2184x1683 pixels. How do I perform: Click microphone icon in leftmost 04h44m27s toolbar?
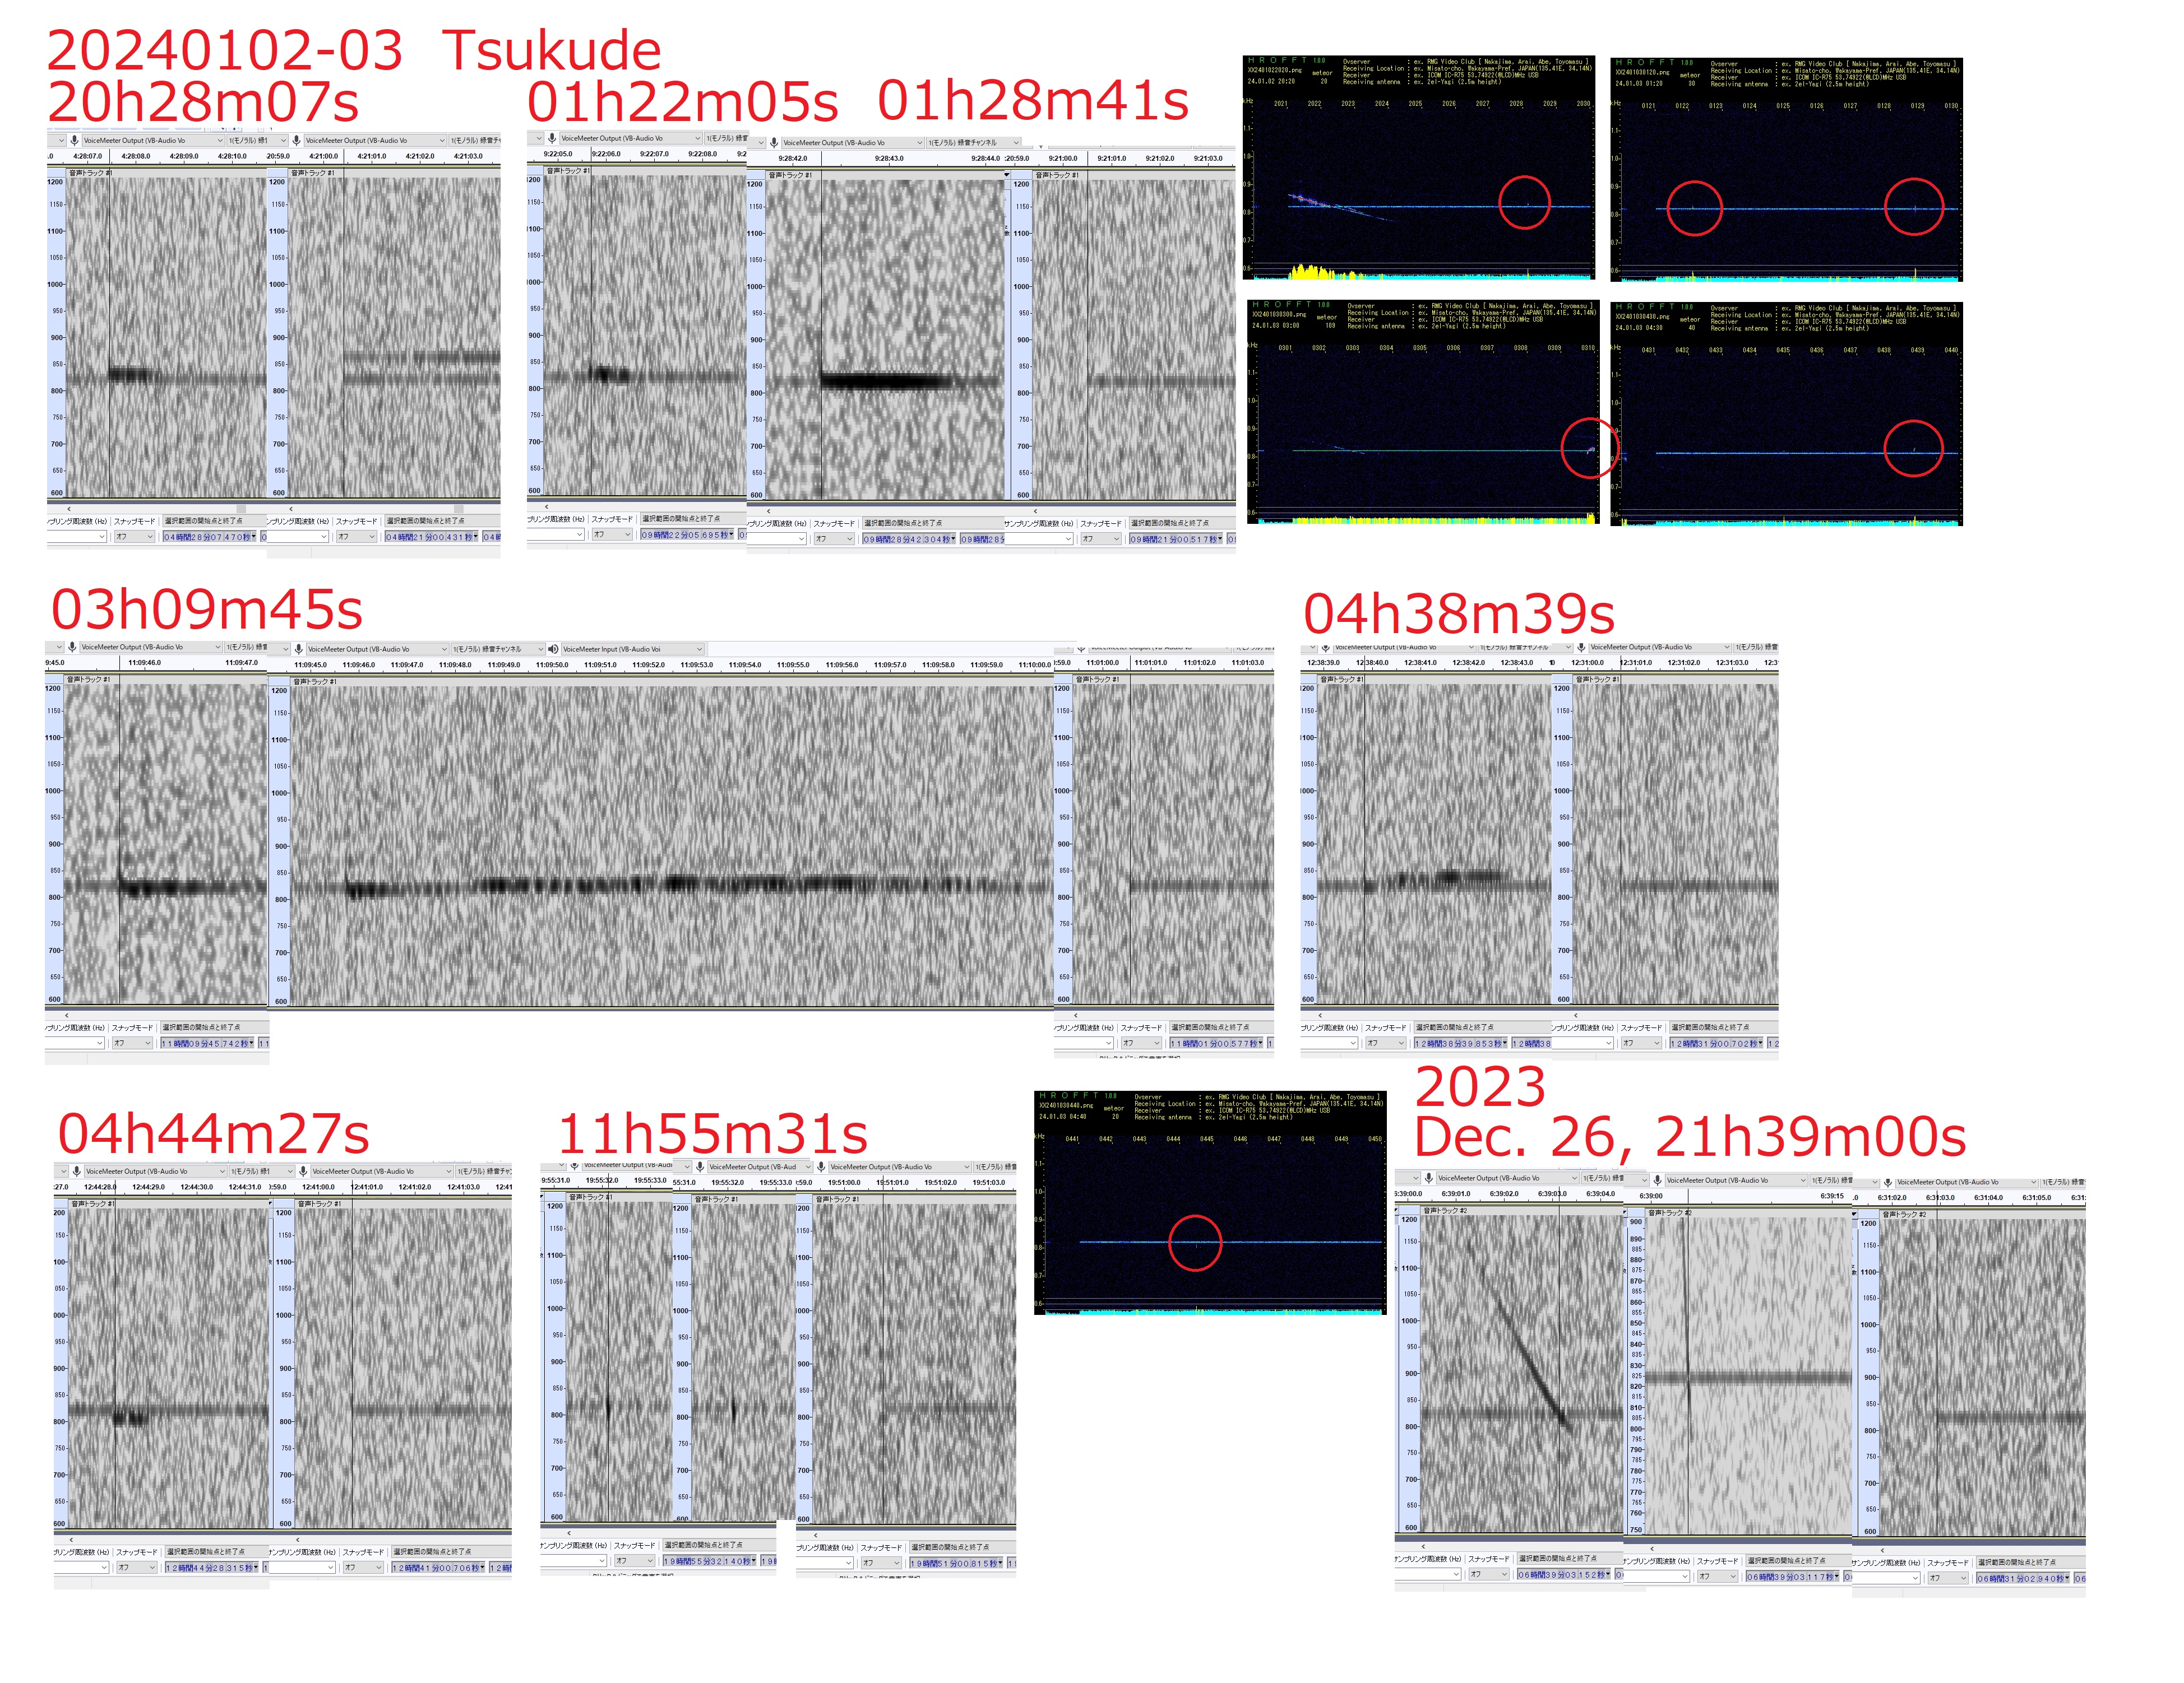click(x=77, y=1171)
